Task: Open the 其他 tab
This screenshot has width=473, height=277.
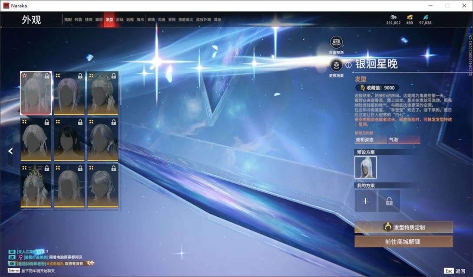Action: (218, 20)
